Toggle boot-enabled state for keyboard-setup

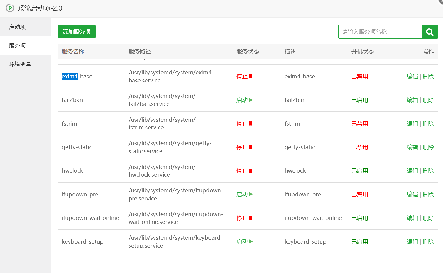[360, 242]
